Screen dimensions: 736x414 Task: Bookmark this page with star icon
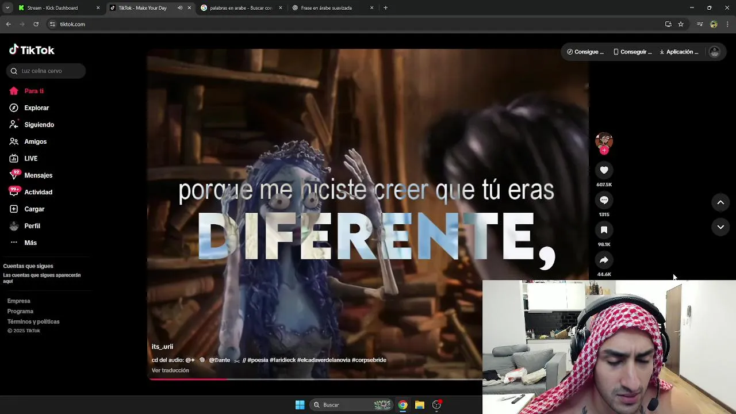pos(681,24)
